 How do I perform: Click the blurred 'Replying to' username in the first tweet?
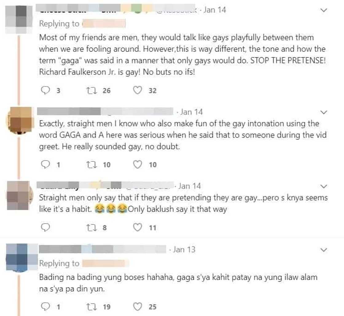(x=104, y=23)
